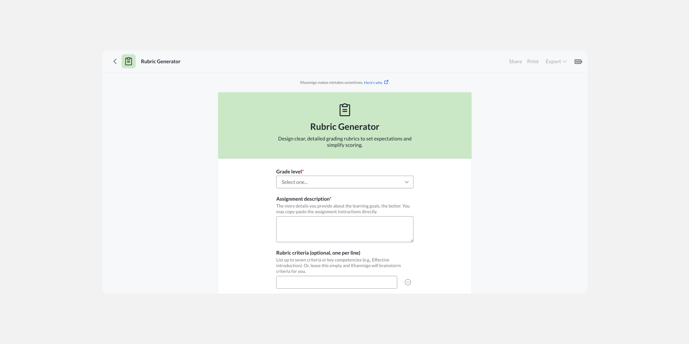Click the large clipboard icon in green banner

click(345, 110)
